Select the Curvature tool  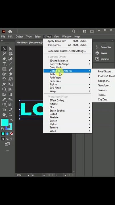[11, 59]
